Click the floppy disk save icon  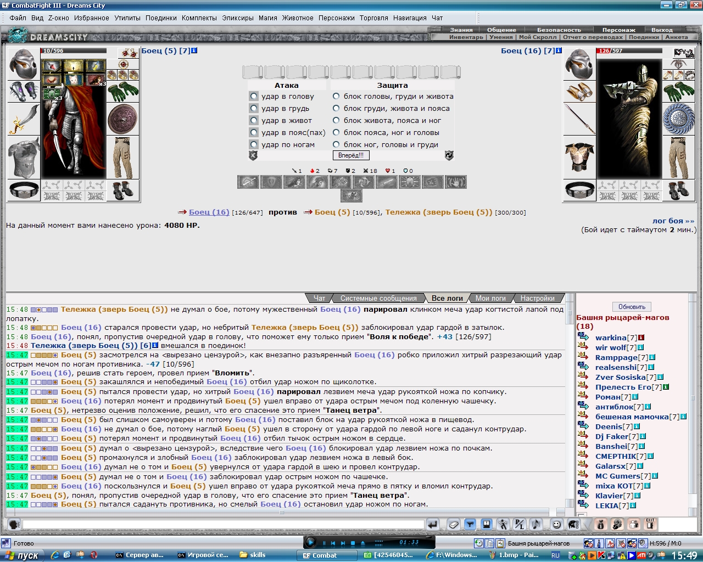coord(486,525)
